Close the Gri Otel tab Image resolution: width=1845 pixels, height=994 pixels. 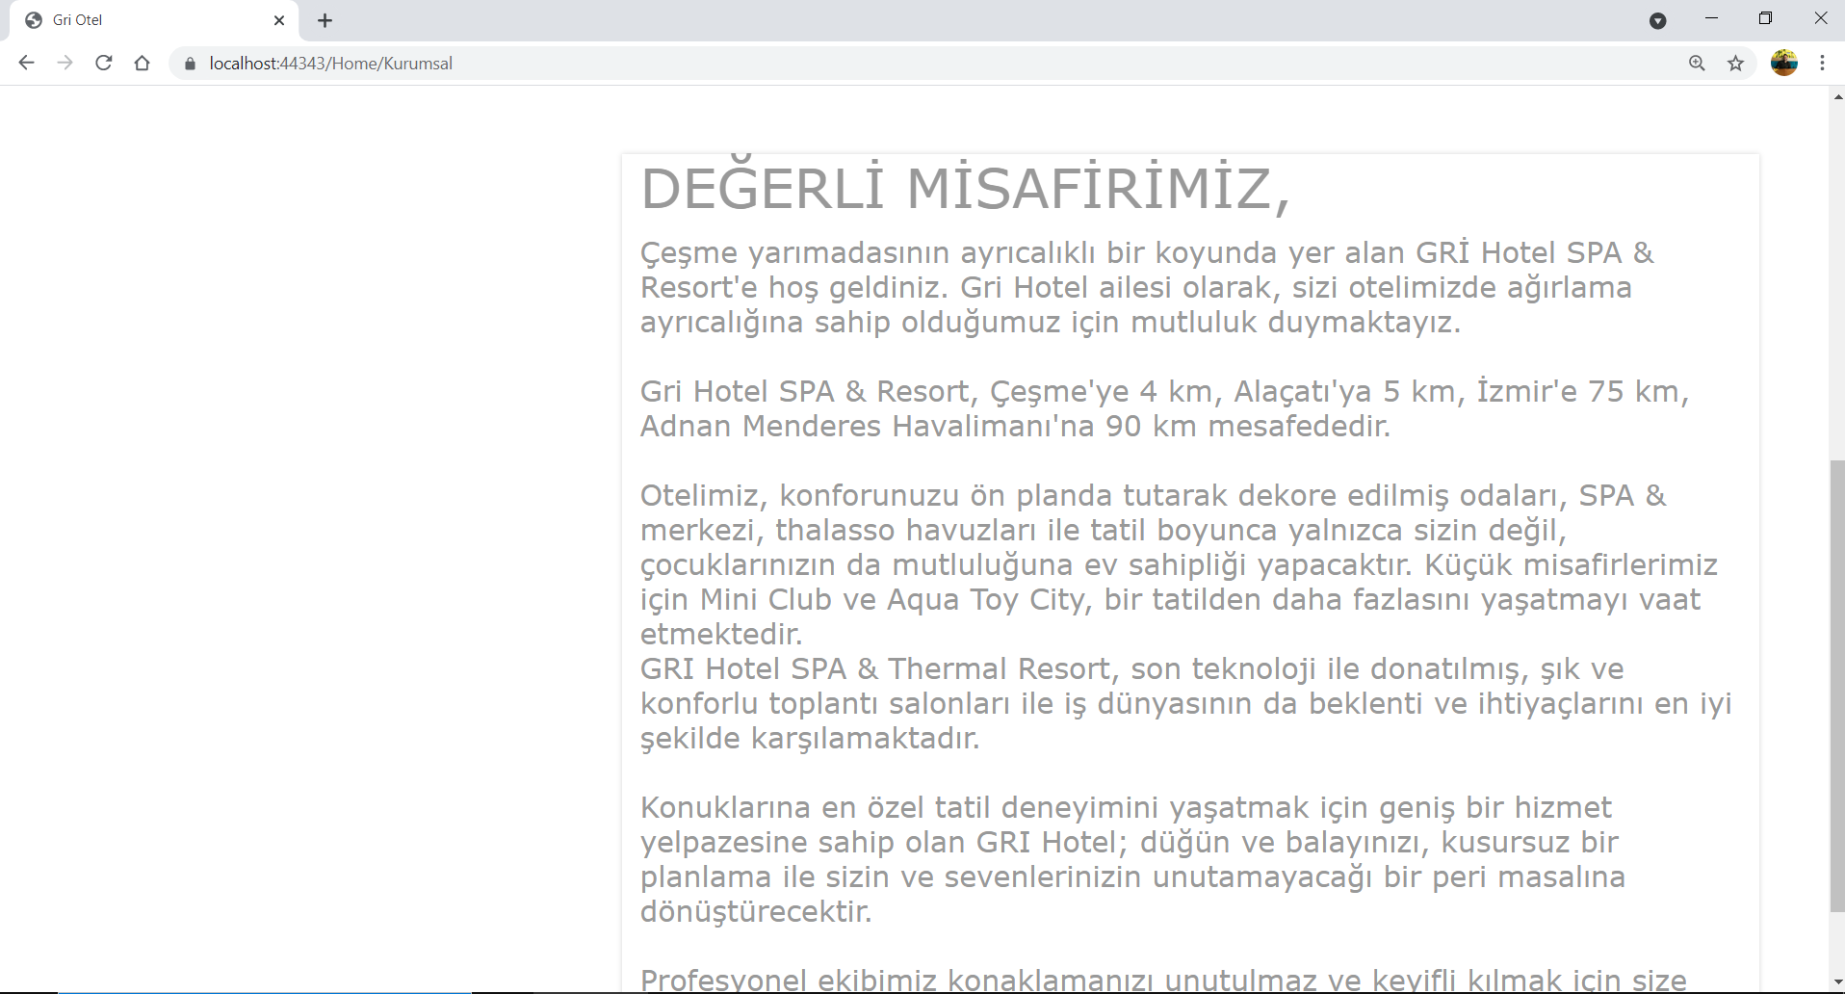(279, 20)
